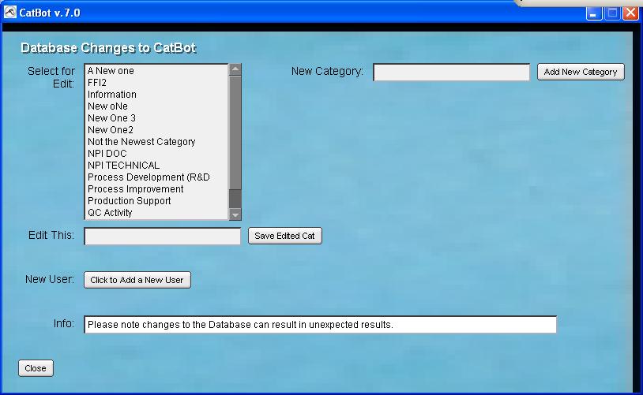Choose NPI DOC category
This screenshot has width=643, height=395.
(156, 154)
